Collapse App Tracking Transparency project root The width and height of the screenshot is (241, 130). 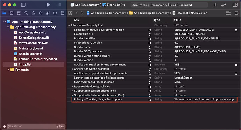point(5,22)
